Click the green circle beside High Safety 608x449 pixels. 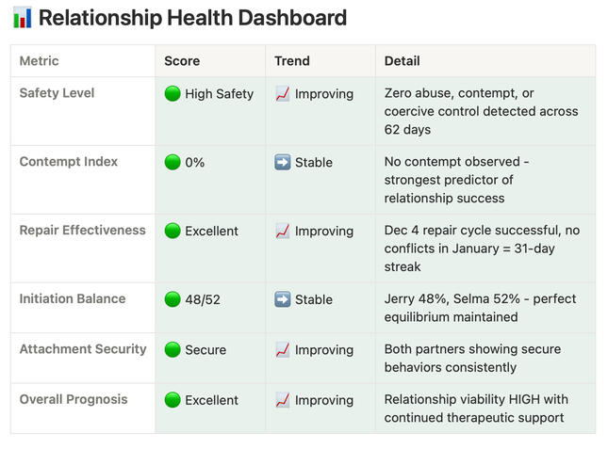(173, 93)
